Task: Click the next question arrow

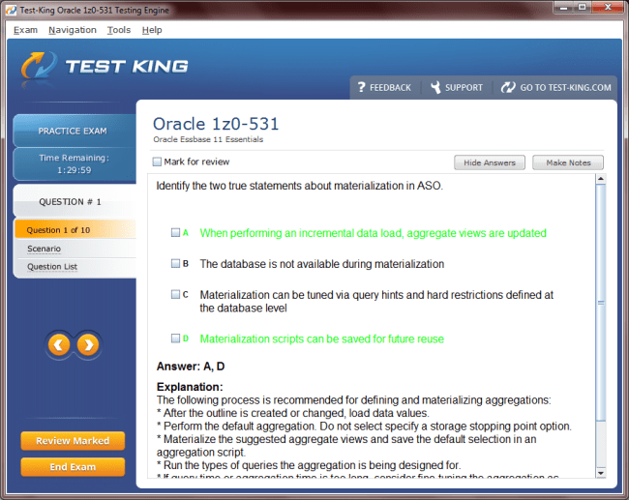Action: (88, 344)
